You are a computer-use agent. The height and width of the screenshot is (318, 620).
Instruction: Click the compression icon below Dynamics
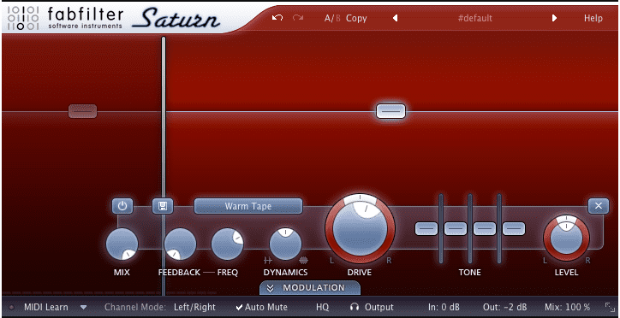pos(303,260)
